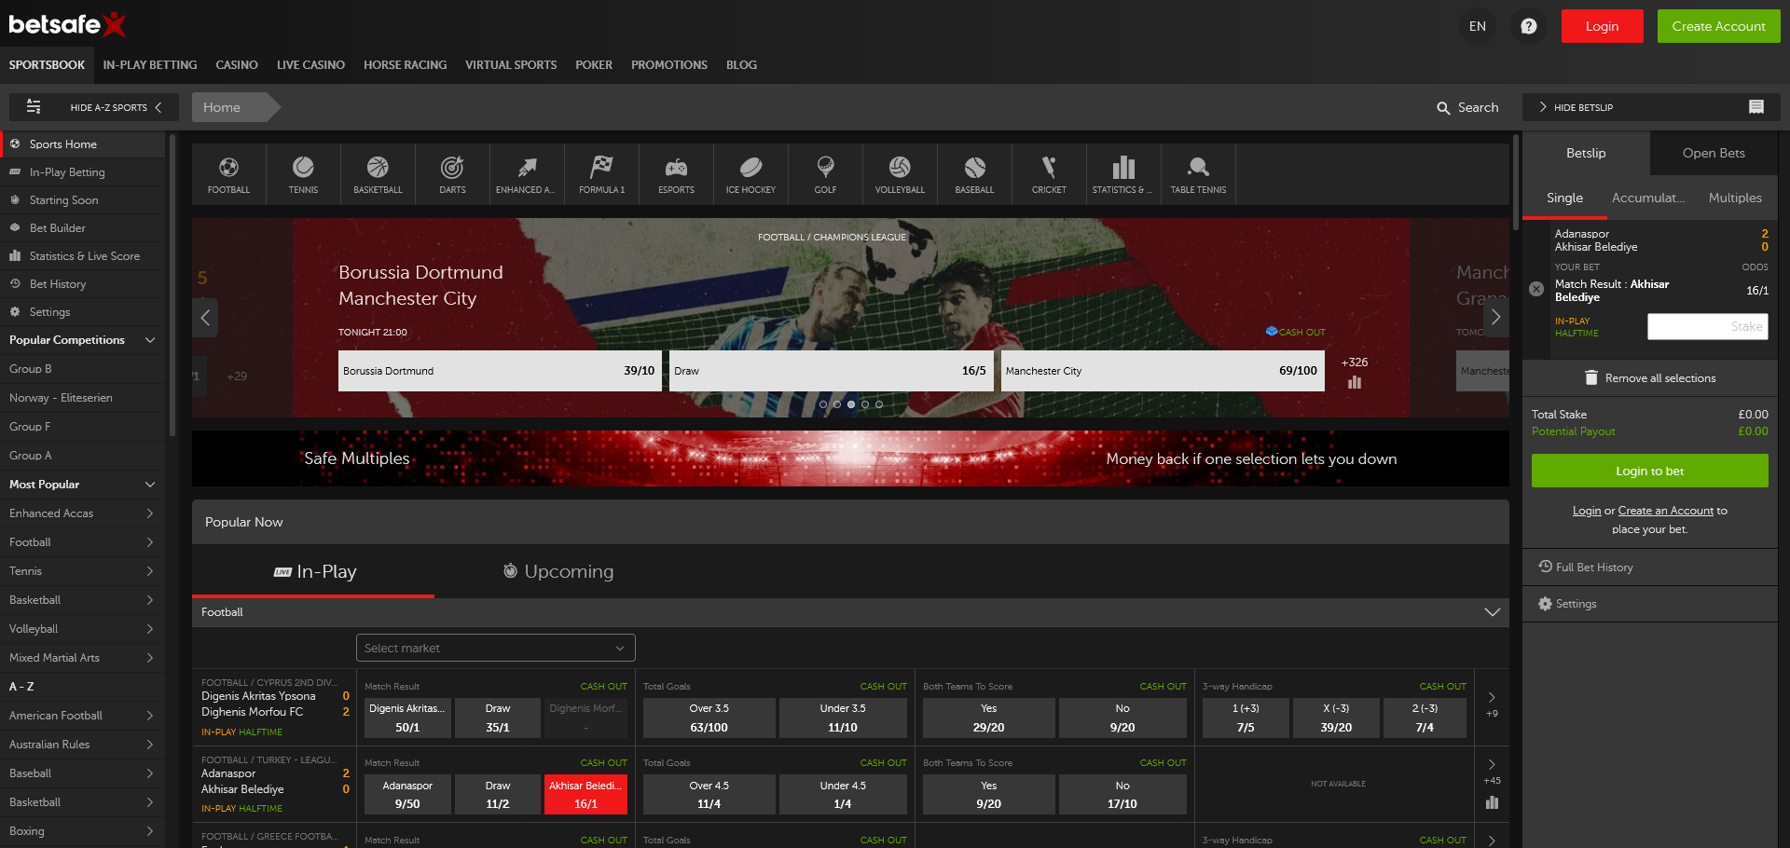Click the betslip receipt icon in header

[1756, 107]
